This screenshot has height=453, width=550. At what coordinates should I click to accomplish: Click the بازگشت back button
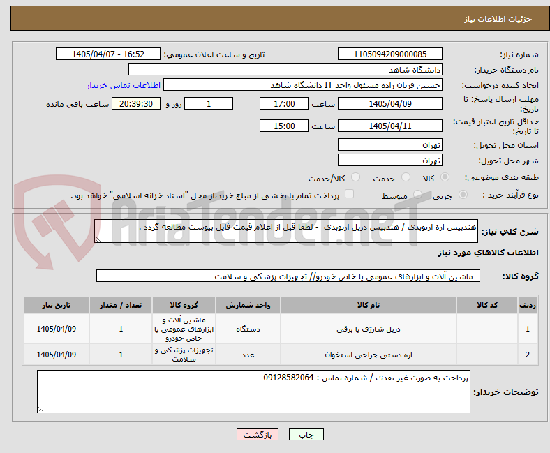point(258,434)
